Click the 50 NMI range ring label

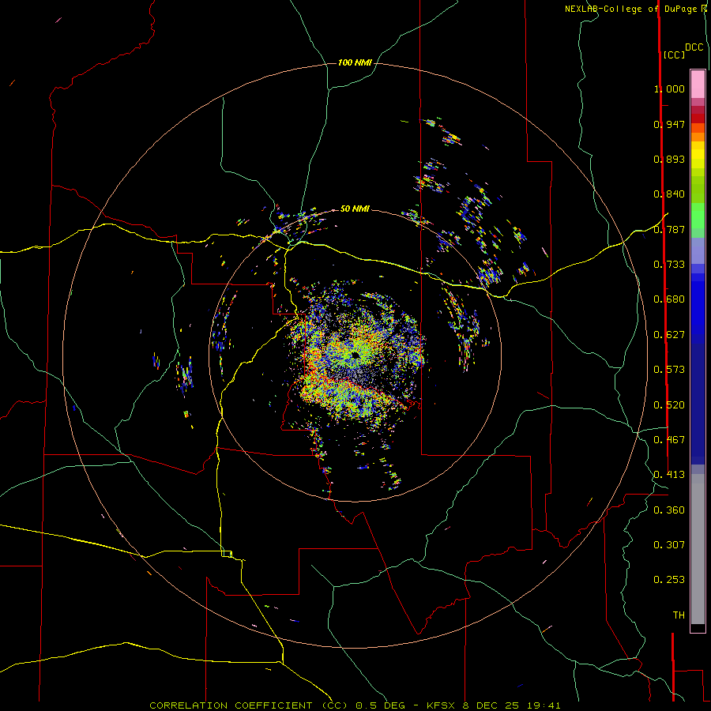[x=355, y=209]
